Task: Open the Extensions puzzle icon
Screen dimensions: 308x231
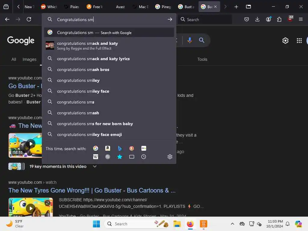Action: 279,19
